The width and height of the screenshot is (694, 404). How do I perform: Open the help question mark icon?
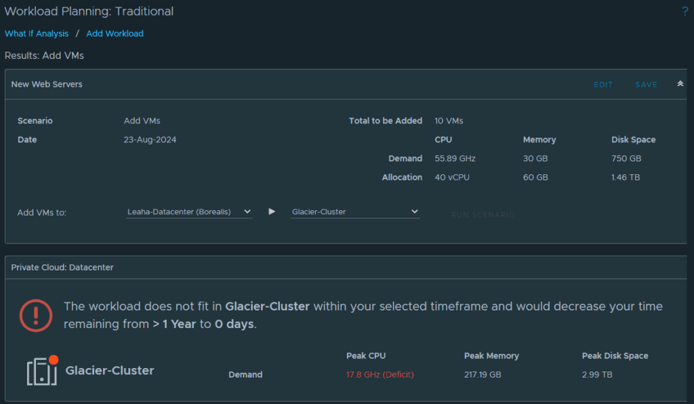coord(685,12)
